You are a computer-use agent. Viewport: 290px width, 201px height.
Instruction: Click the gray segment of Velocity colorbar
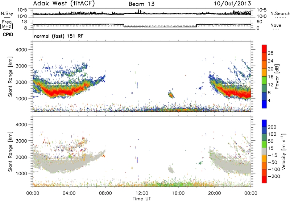(x=264, y=151)
